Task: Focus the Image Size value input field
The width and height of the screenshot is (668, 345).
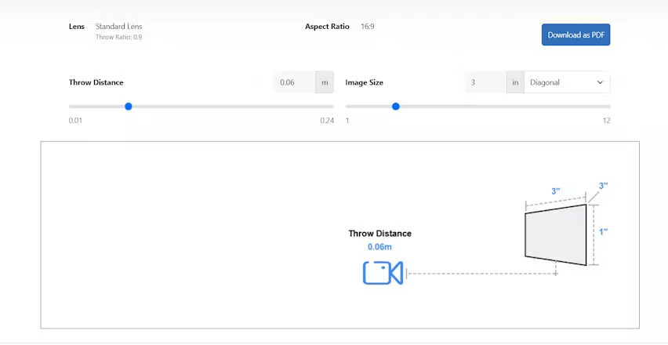Action: tap(485, 82)
